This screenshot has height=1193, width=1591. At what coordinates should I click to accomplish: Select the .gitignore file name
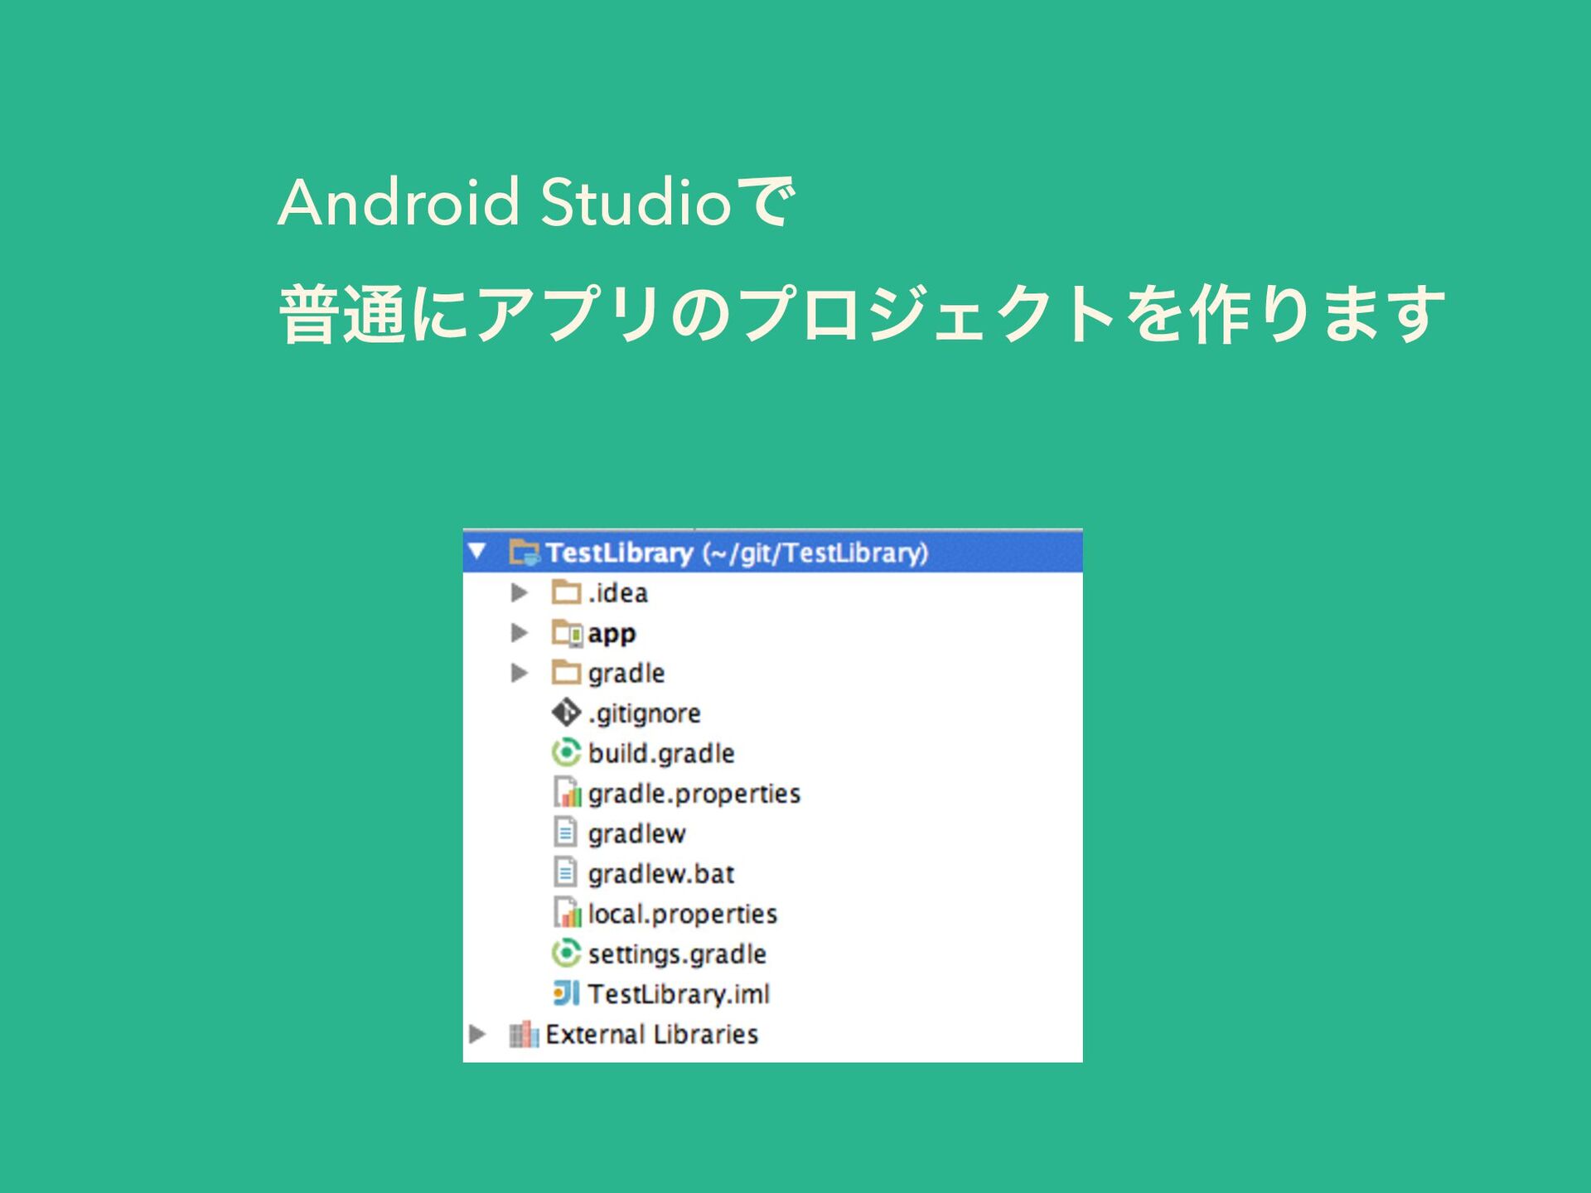pyautogui.click(x=644, y=713)
